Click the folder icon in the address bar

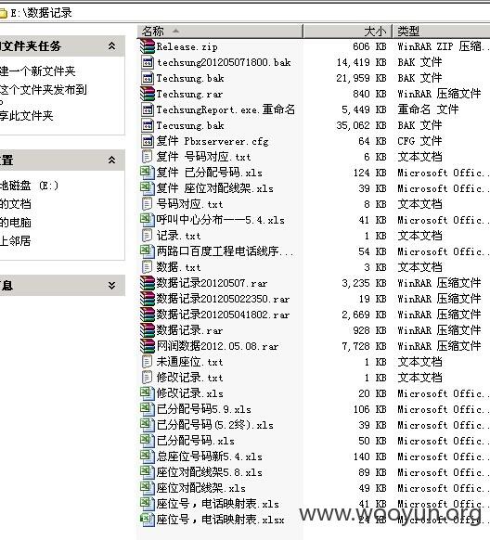click(3, 13)
